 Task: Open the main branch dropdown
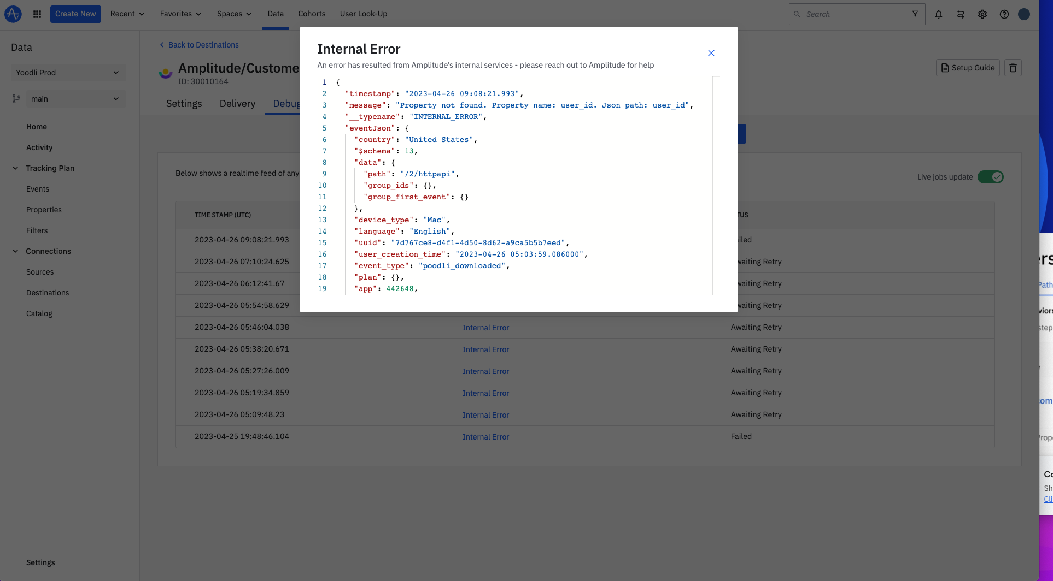click(x=75, y=99)
